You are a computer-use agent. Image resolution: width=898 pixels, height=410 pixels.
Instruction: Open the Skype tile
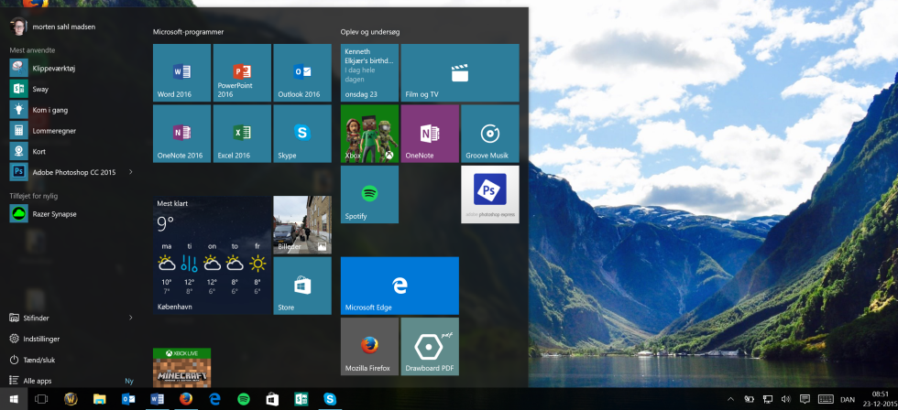[x=301, y=134]
